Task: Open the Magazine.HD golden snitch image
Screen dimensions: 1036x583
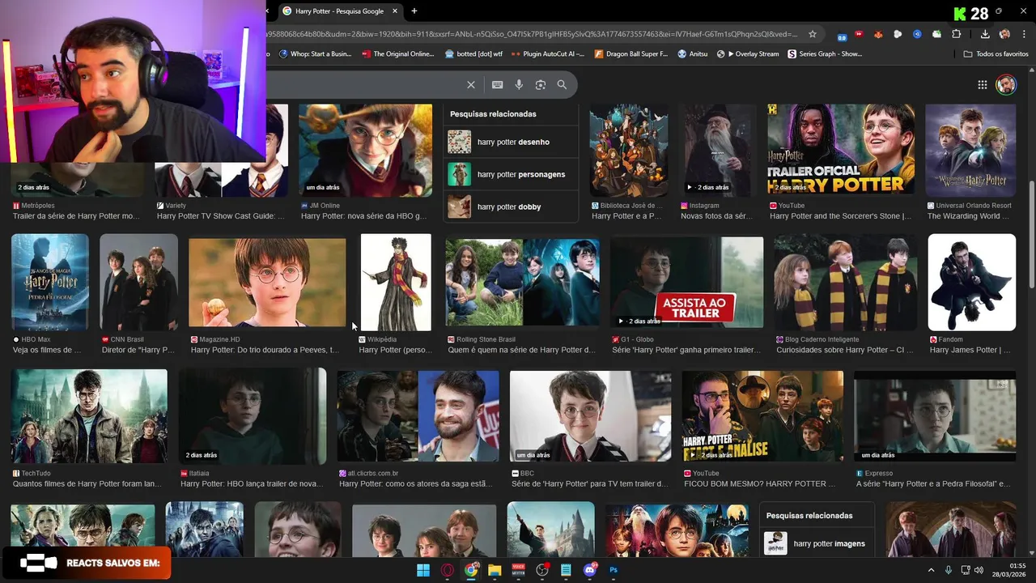Action: pos(267,282)
